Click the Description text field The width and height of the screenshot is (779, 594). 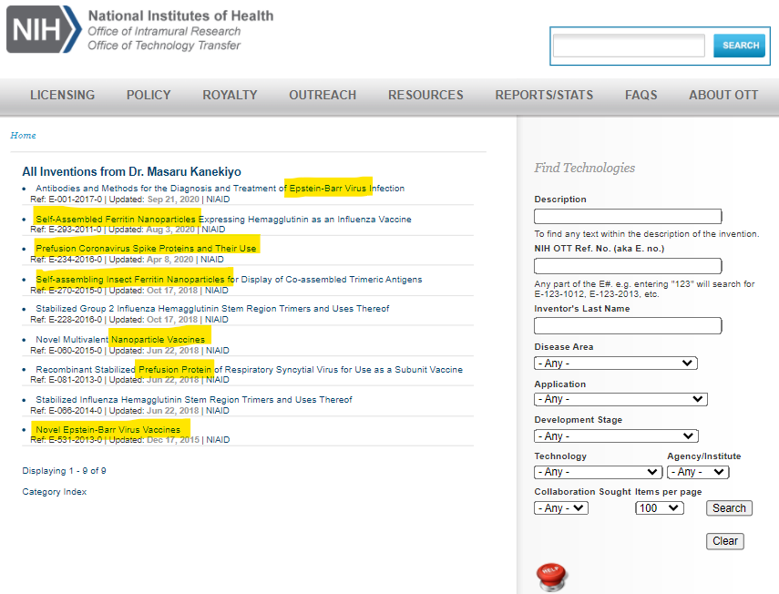coord(628,217)
